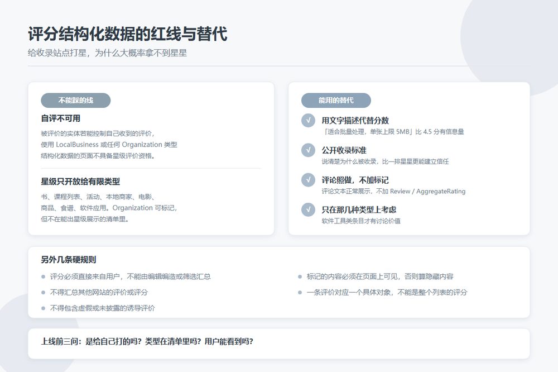The image size is (558, 372).
Task: Click the bullet 一条评价对应一个具体对象，不能是整个列表的评分
Action: click(387, 293)
